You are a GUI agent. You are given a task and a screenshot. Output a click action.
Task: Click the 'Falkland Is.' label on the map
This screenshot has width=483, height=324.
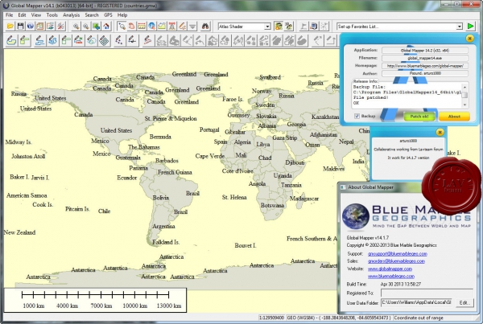coord(166,242)
